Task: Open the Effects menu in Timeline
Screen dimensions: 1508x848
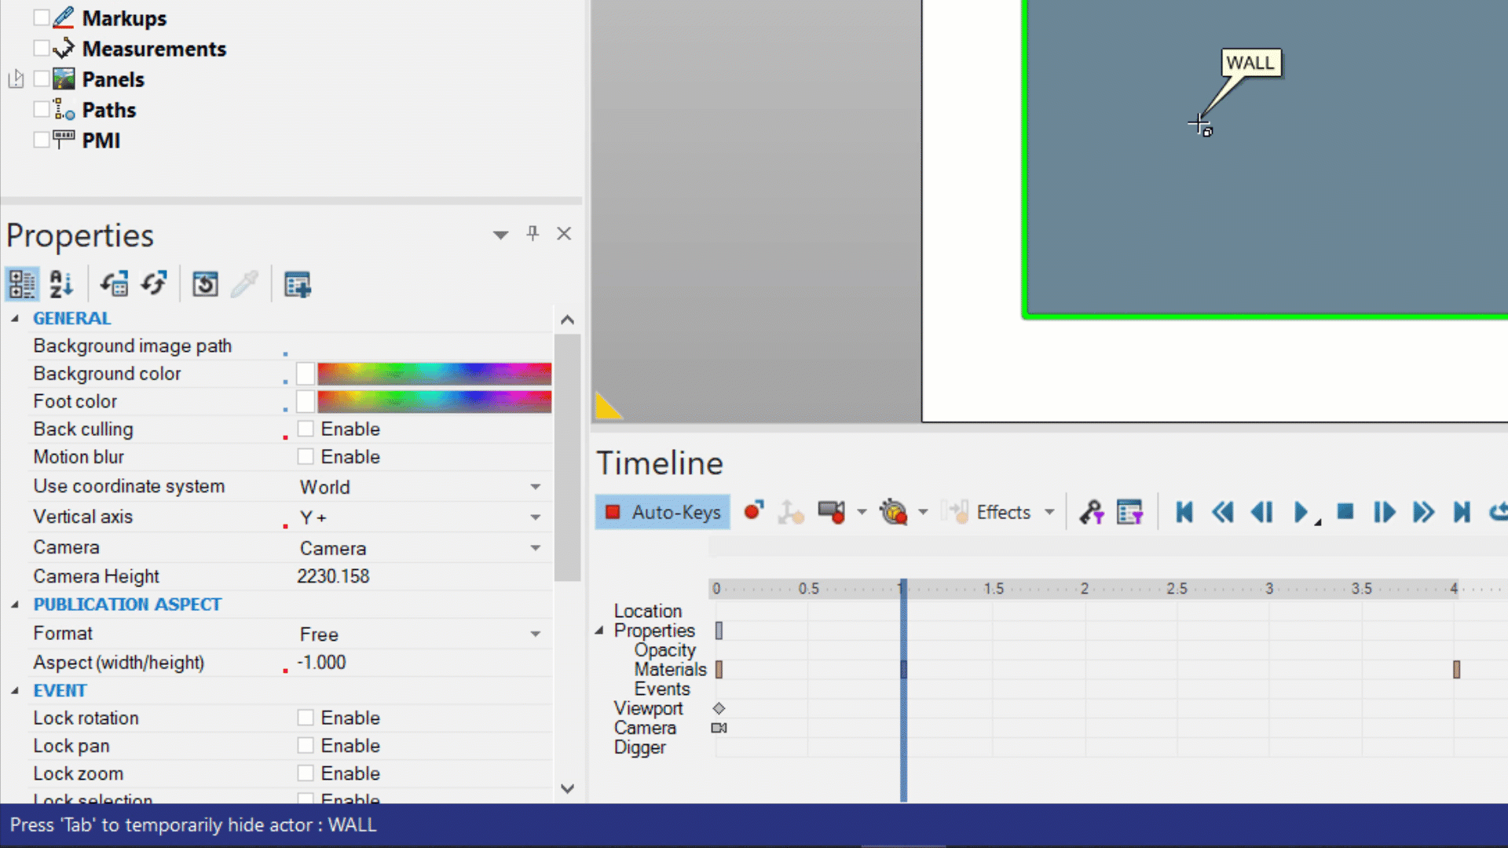Action: pos(1002,513)
